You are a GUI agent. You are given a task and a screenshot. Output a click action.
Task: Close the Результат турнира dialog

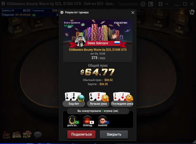133,13
